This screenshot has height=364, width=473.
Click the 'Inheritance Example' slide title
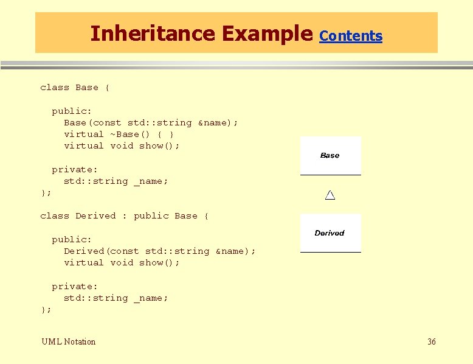pyautogui.click(x=201, y=33)
